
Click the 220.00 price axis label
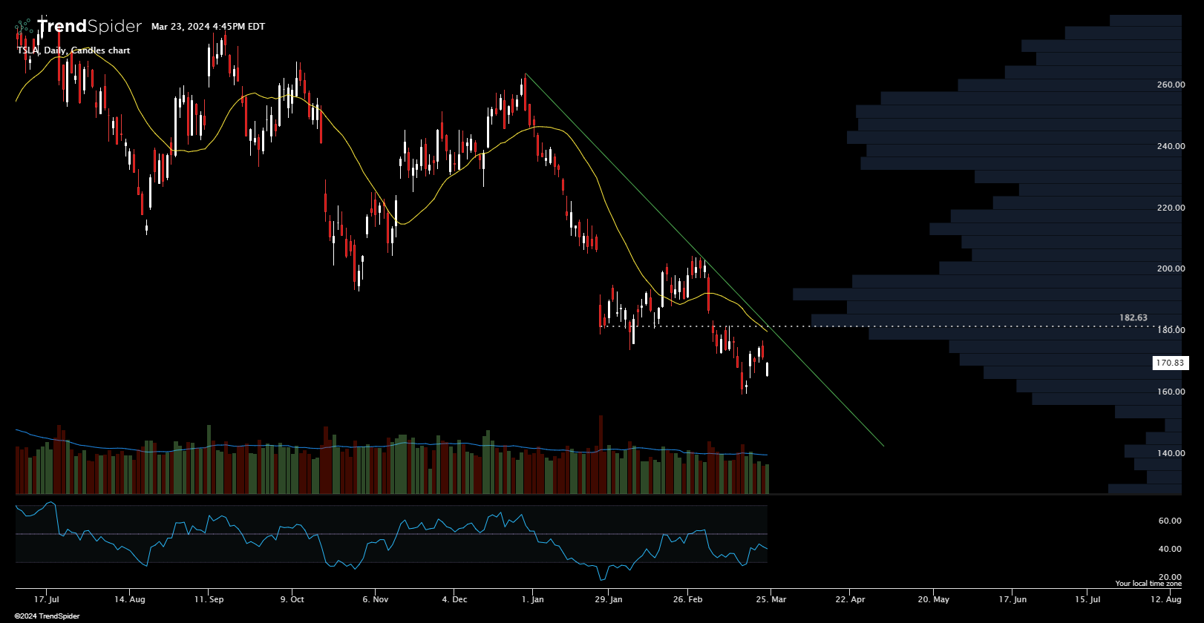click(1171, 208)
